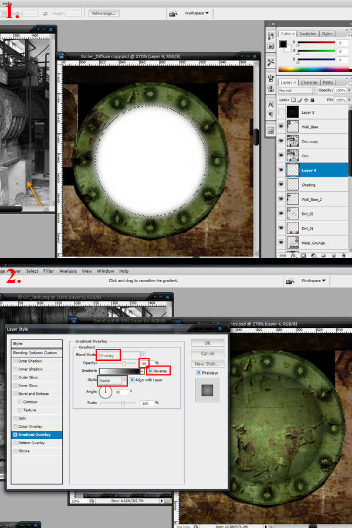Image resolution: width=352 pixels, height=528 pixels.
Task: Open the gradient picker arrow
Action: tap(143, 371)
